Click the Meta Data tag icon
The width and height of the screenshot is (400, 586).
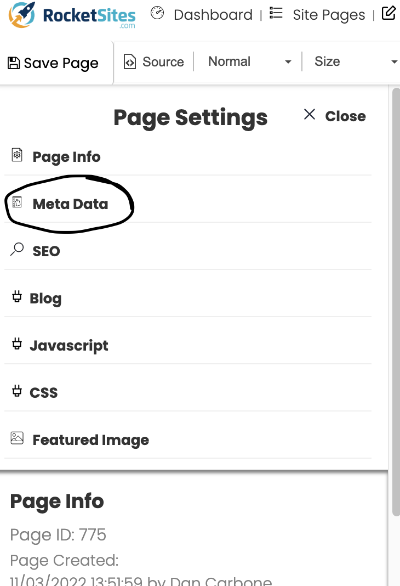pos(17,202)
